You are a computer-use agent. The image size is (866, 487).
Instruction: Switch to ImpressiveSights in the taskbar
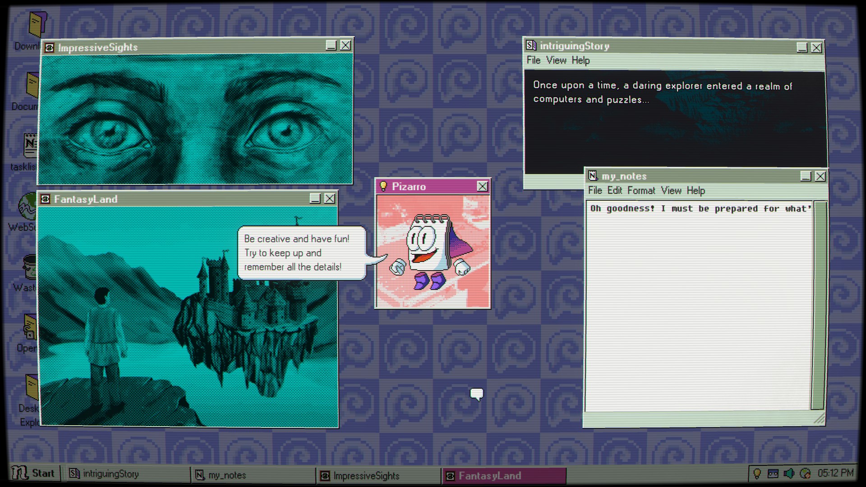[378, 476]
